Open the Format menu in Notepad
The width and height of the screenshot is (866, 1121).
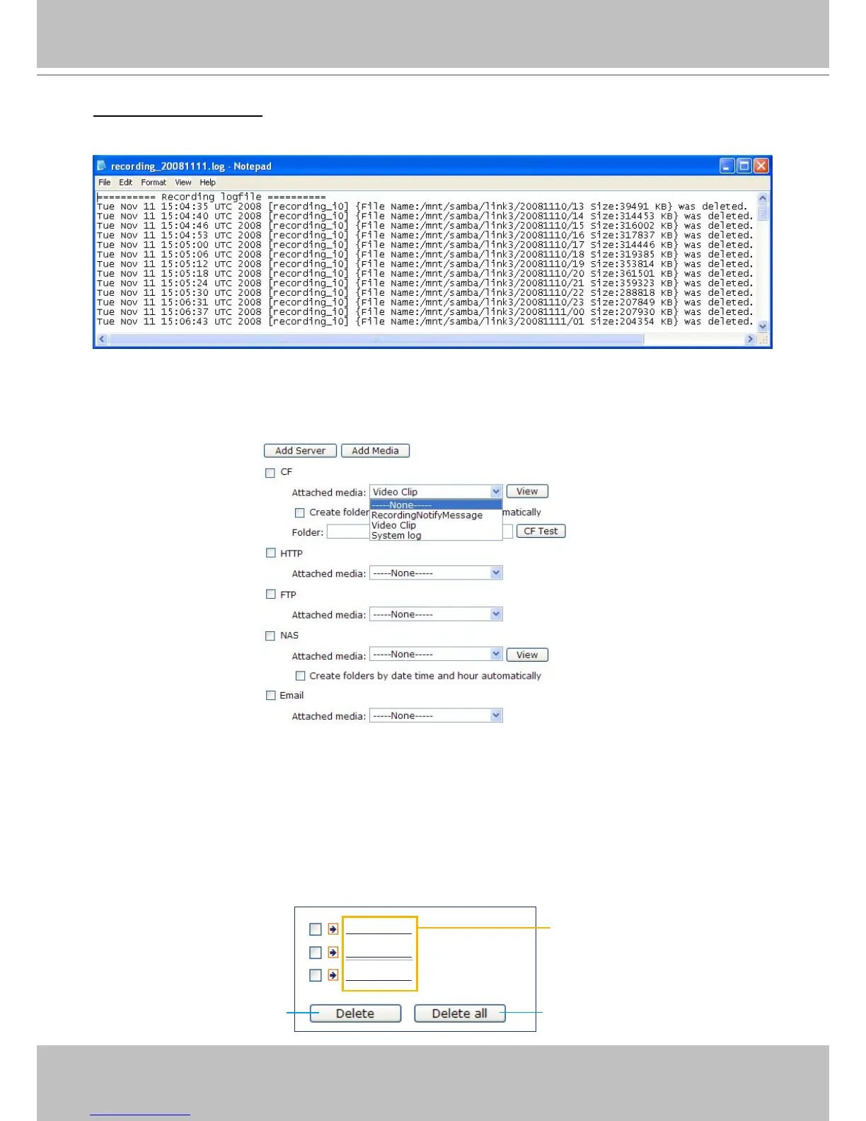(x=154, y=183)
